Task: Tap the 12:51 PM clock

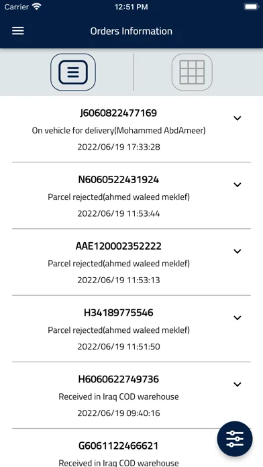Action: coord(131,7)
